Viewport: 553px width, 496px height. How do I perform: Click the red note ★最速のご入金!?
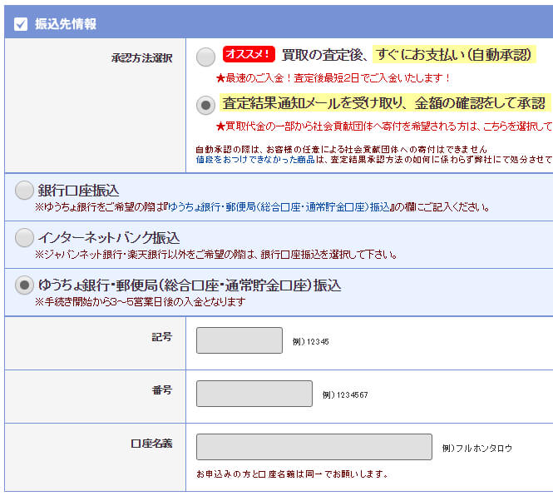(333, 78)
